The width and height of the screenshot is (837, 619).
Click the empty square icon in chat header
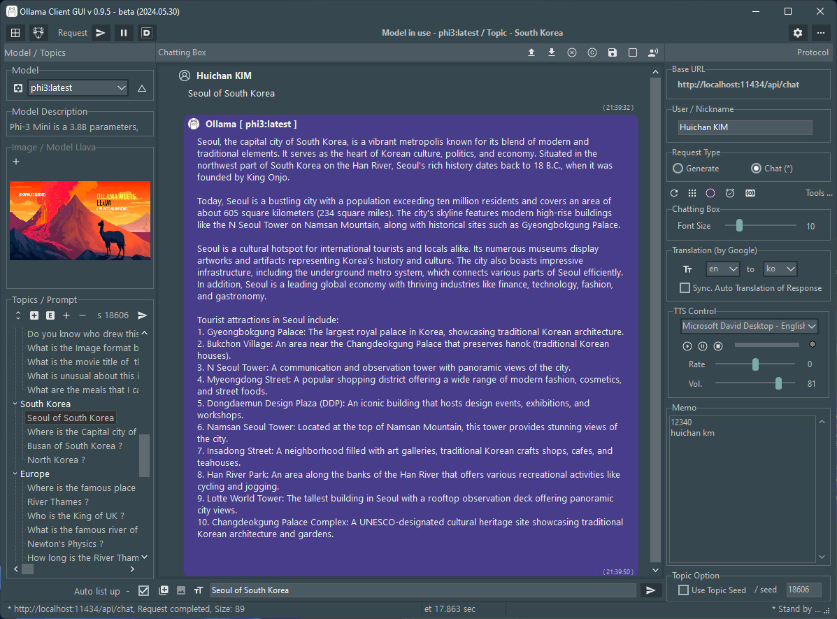(x=633, y=52)
